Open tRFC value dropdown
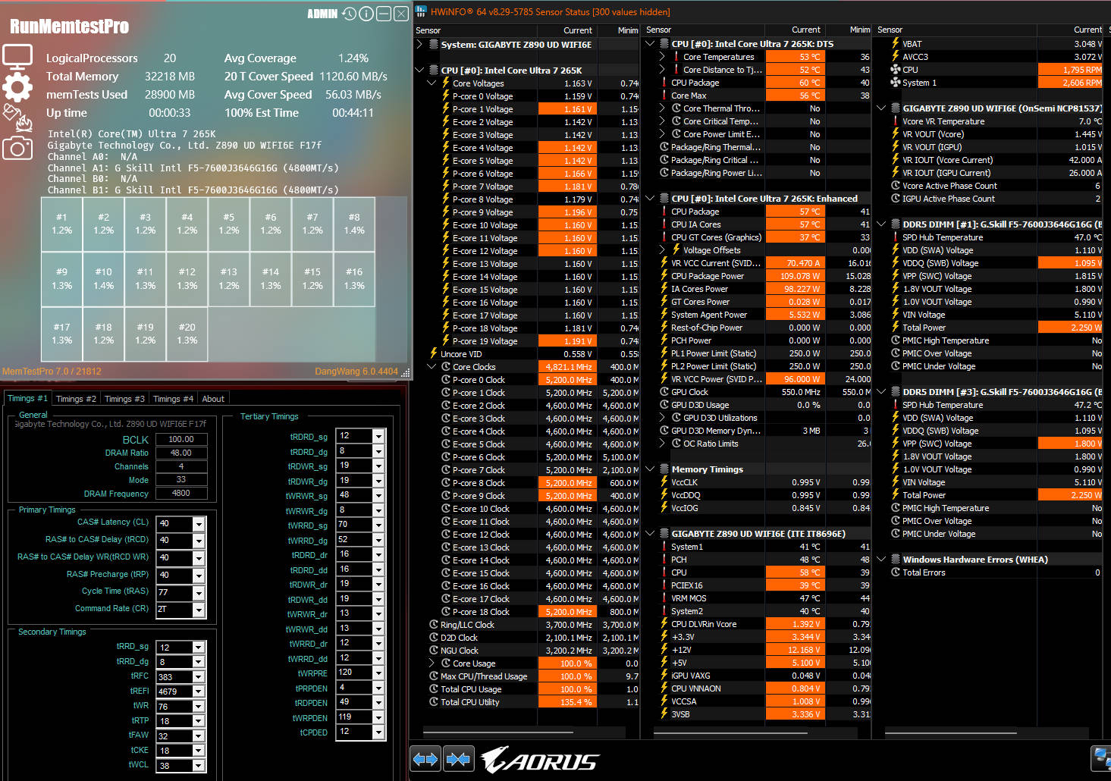The height and width of the screenshot is (781, 1111). coord(199,677)
